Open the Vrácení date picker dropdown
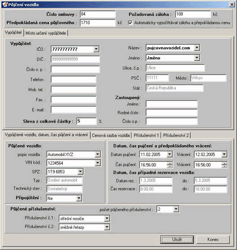Viewport: 237px width, 250px height. point(224,154)
